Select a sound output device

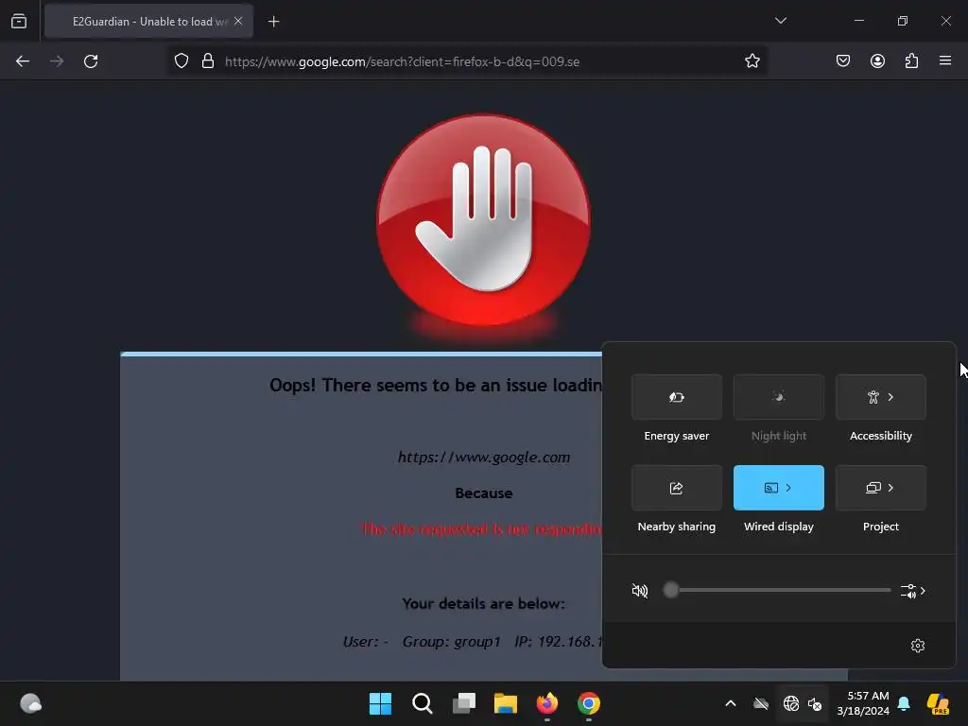(912, 591)
